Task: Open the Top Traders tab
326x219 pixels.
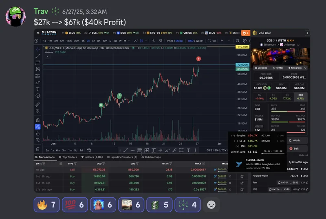Action: 68,157
